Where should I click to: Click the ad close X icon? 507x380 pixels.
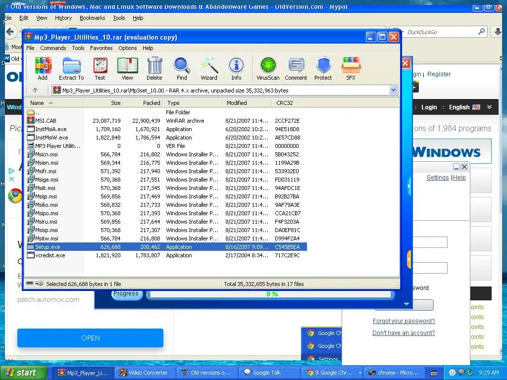(x=12, y=179)
